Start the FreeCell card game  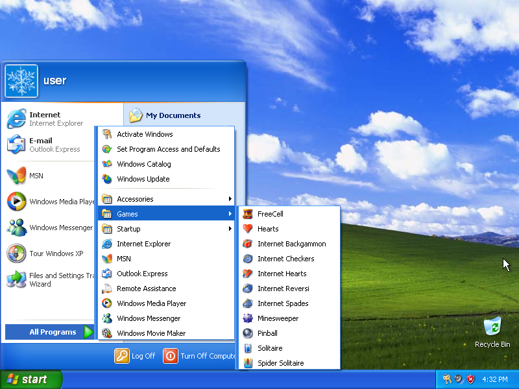270,214
